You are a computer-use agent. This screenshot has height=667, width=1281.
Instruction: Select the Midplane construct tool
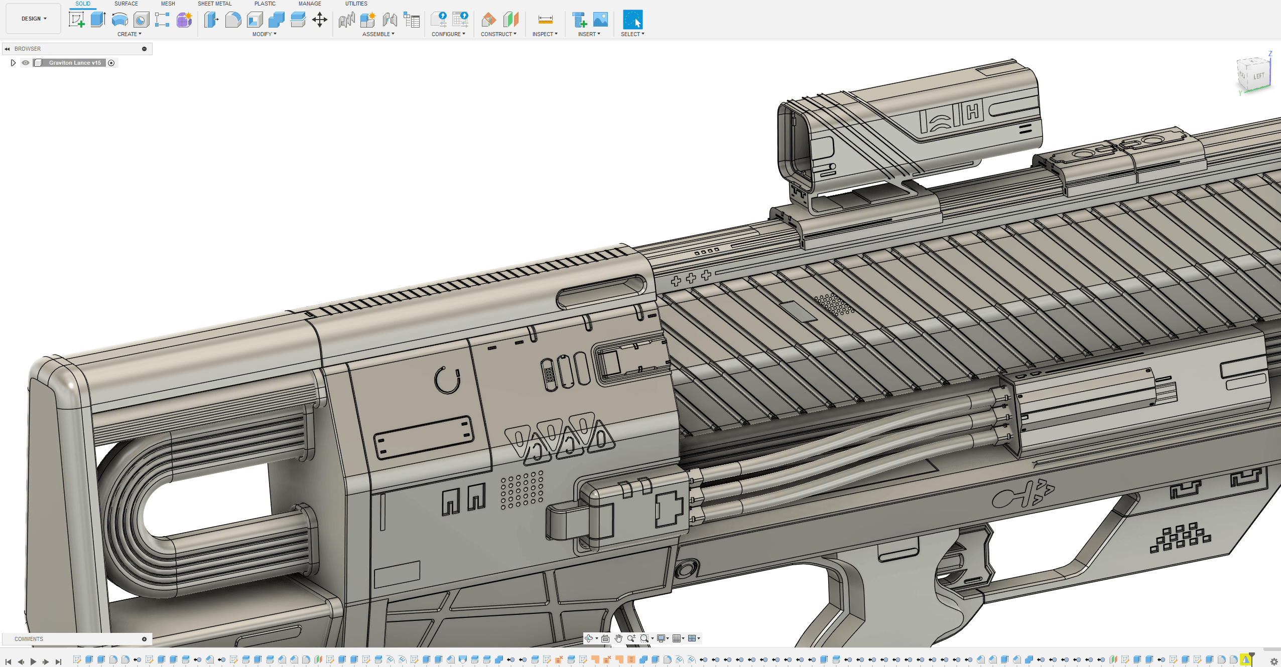(510, 20)
